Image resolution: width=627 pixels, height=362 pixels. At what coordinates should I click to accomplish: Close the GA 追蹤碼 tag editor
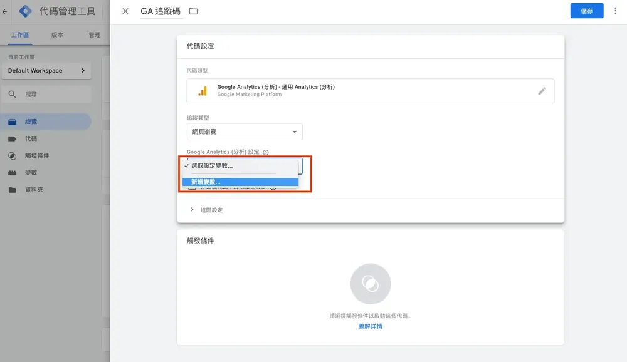coord(125,11)
